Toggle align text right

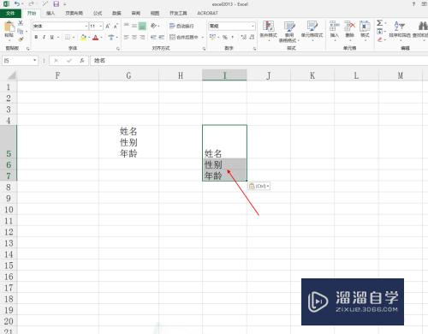[142, 37]
